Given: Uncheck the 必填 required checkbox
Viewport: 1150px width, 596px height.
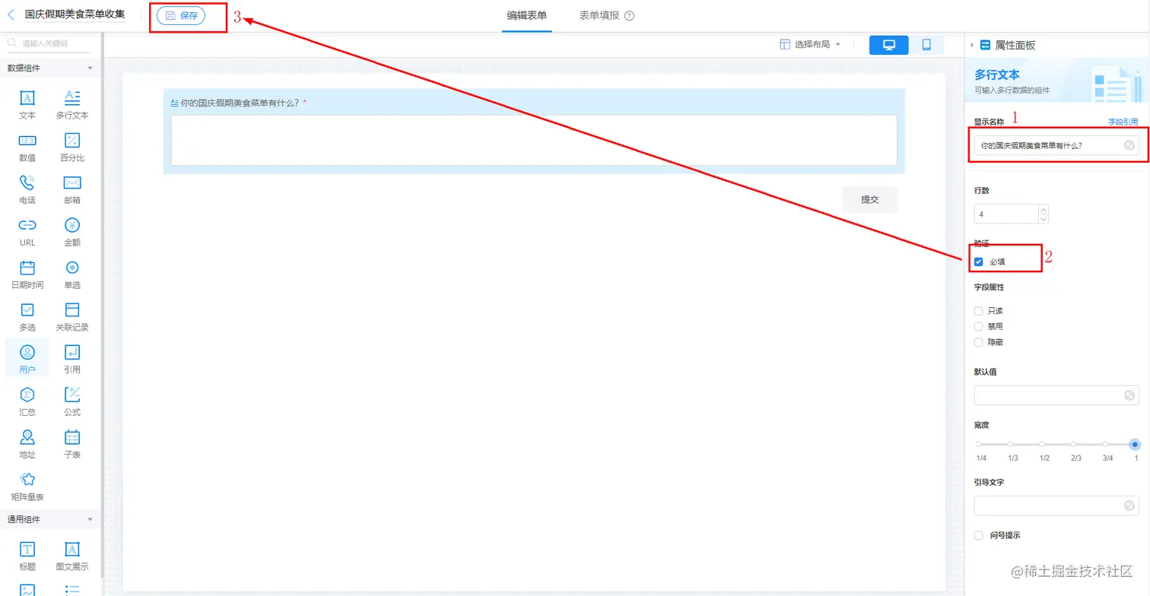Looking at the screenshot, I should [979, 262].
